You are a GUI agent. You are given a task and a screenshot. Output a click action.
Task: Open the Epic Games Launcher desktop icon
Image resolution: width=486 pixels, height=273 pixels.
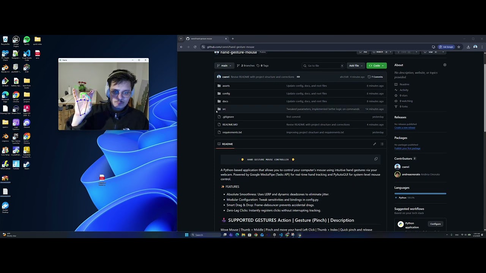coord(16,138)
